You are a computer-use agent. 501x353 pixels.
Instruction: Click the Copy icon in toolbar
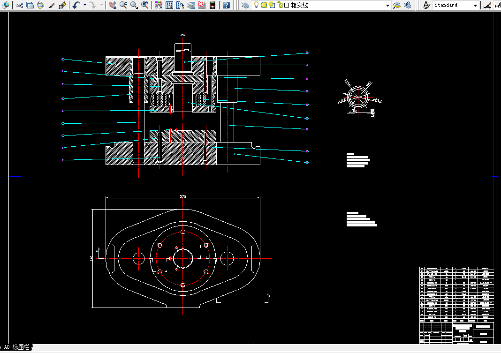pyautogui.click(x=30, y=5)
